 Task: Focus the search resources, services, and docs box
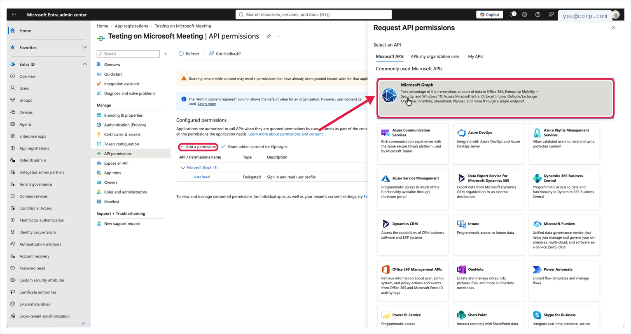tap(313, 14)
